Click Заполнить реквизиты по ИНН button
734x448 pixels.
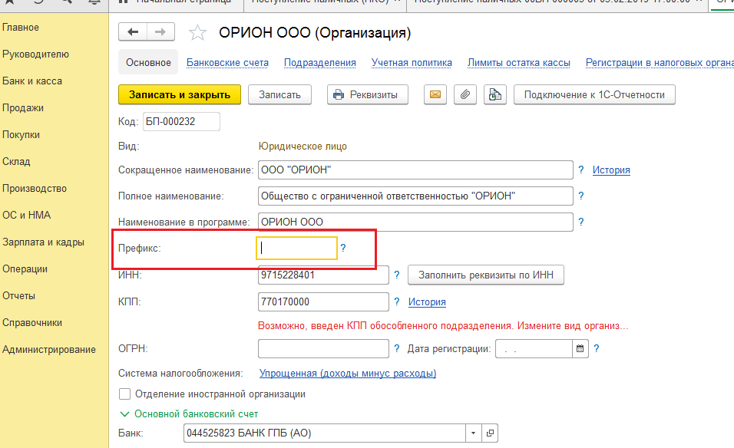(485, 275)
